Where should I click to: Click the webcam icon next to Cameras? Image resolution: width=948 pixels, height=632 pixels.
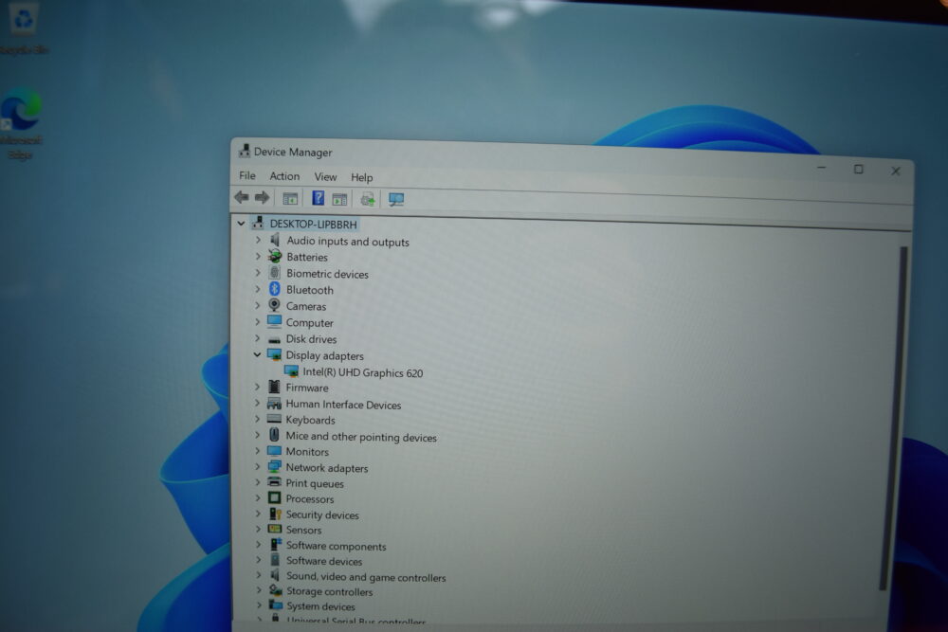point(275,306)
